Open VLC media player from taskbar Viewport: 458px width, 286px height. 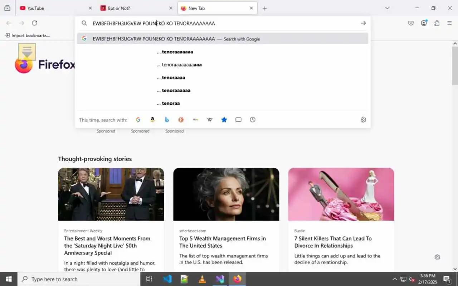(x=202, y=279)
